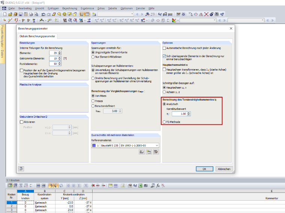This screenshot has height=213, width=285.
Task: Click the Undo arrow in toolbar
Action: 43,14
